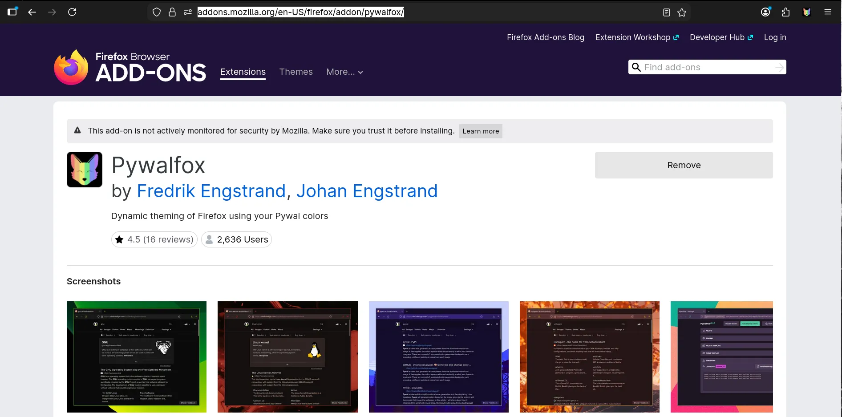Screen dimensions: 842x417
Task: Switch to the Themes tab
Action: tap(296, 72)
